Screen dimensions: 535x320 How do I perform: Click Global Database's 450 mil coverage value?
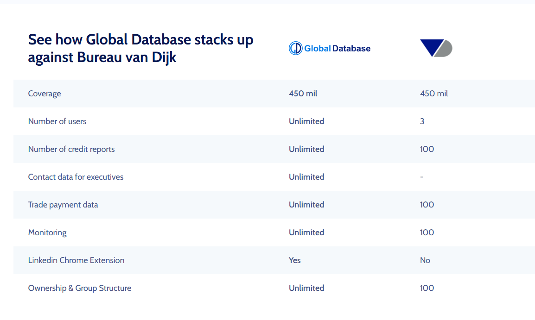point(303,94)
